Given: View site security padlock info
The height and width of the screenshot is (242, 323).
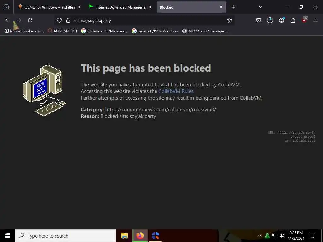Looking at the screenshot, I should point(68,20).
